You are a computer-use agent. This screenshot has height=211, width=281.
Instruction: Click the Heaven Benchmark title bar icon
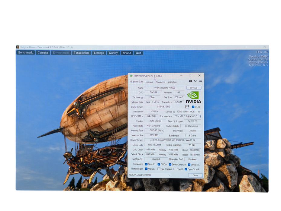click(18, 47)
